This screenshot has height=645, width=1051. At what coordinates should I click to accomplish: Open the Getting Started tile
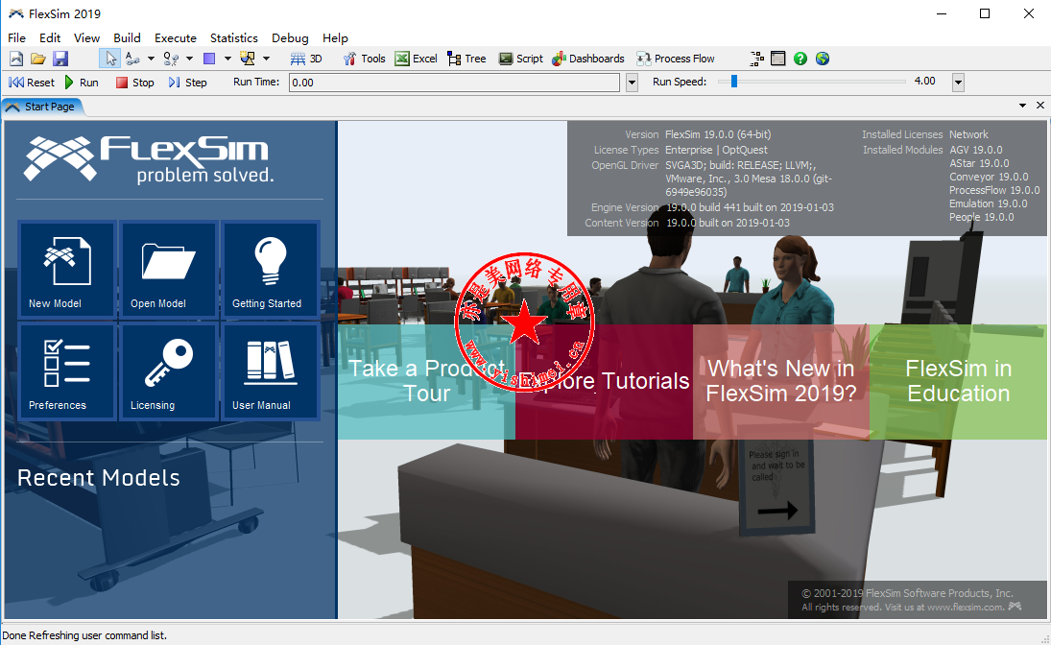[271, 269]
